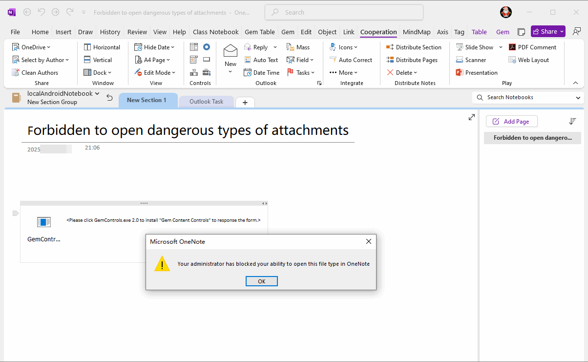Open the Draw ribbon tab
588x362 pixels.
point(85,32)
